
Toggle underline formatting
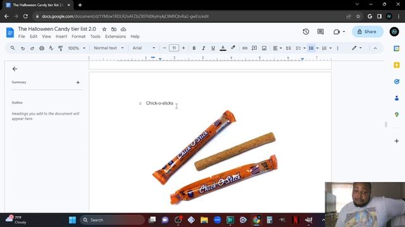213,48
